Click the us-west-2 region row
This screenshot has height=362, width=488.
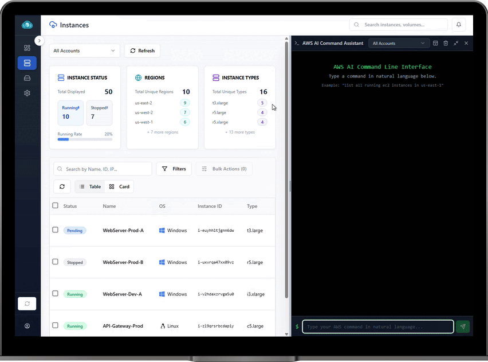point(163,112)
